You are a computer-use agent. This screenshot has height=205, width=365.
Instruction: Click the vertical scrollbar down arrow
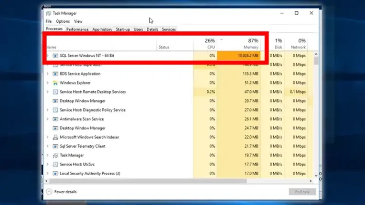[x=316, y=176]
